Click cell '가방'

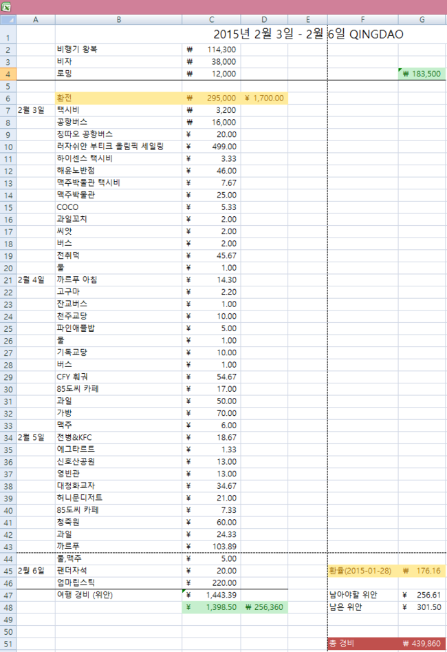(x=118, y=413)
